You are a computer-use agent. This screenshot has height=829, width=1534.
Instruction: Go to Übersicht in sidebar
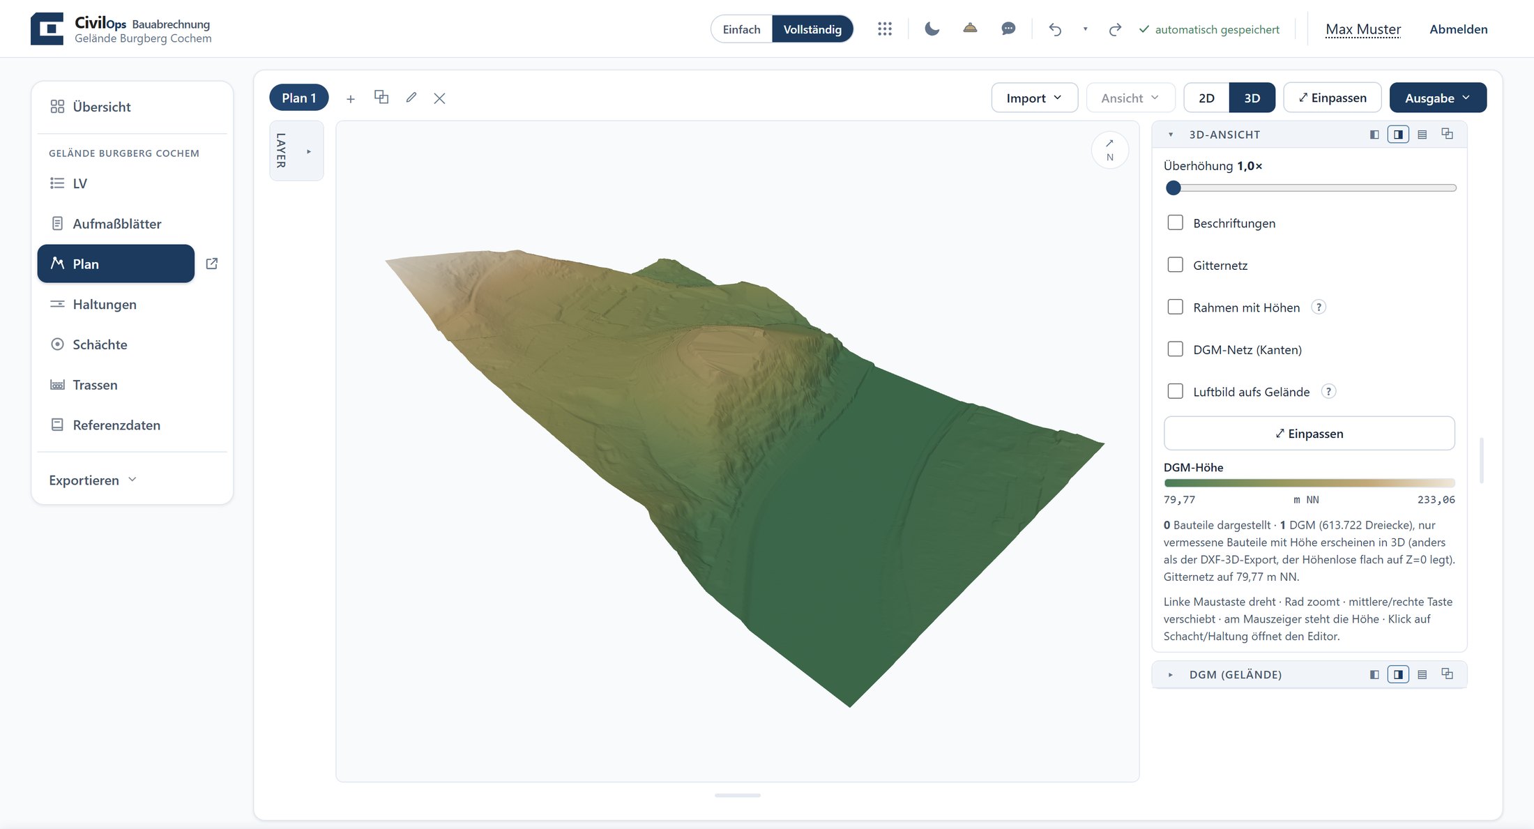tap(132, 107)
